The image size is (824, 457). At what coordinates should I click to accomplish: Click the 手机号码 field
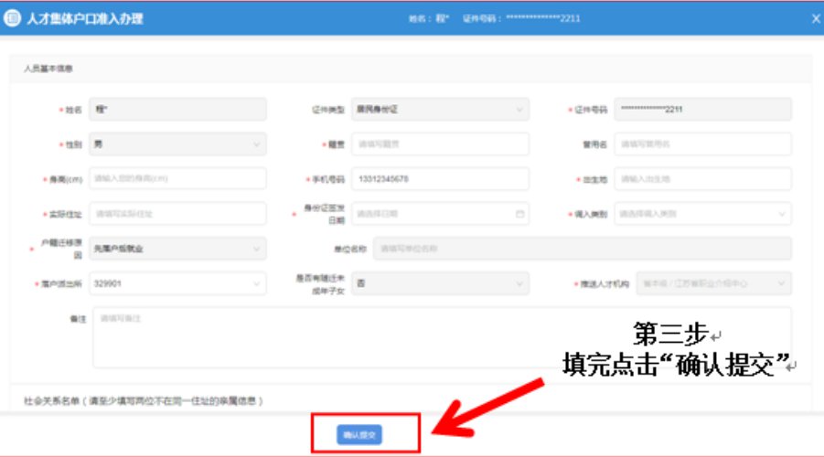tap(440, 179)
